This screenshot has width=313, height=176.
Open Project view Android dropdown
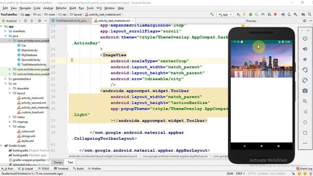pyautogui.click(x=11, y=21)
